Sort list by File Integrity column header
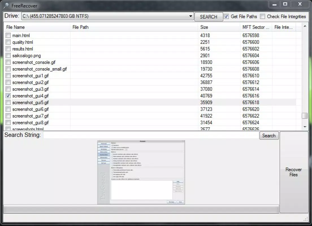This screenshot has width=312, height=226. 284,27
